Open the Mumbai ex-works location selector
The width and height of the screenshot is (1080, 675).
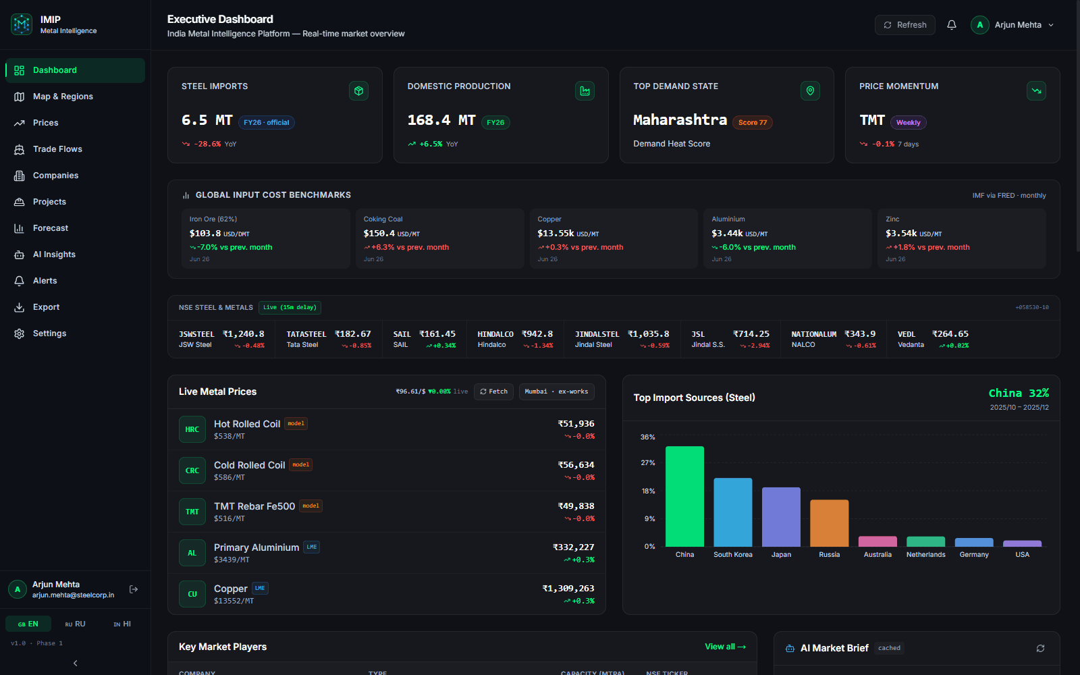coord(556,391)
